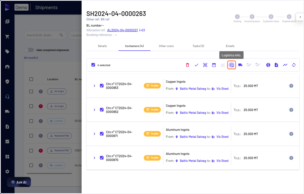The width and height of the screenshot is (304, 194).
Task: Open the Other costs tab
Action: pos(166,46)
